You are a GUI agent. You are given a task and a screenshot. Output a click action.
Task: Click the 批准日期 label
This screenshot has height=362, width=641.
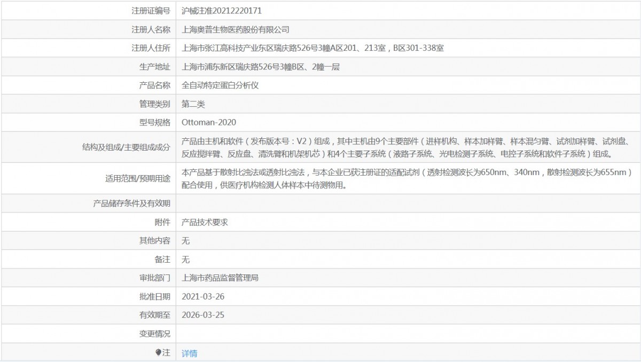coord(154,296)
